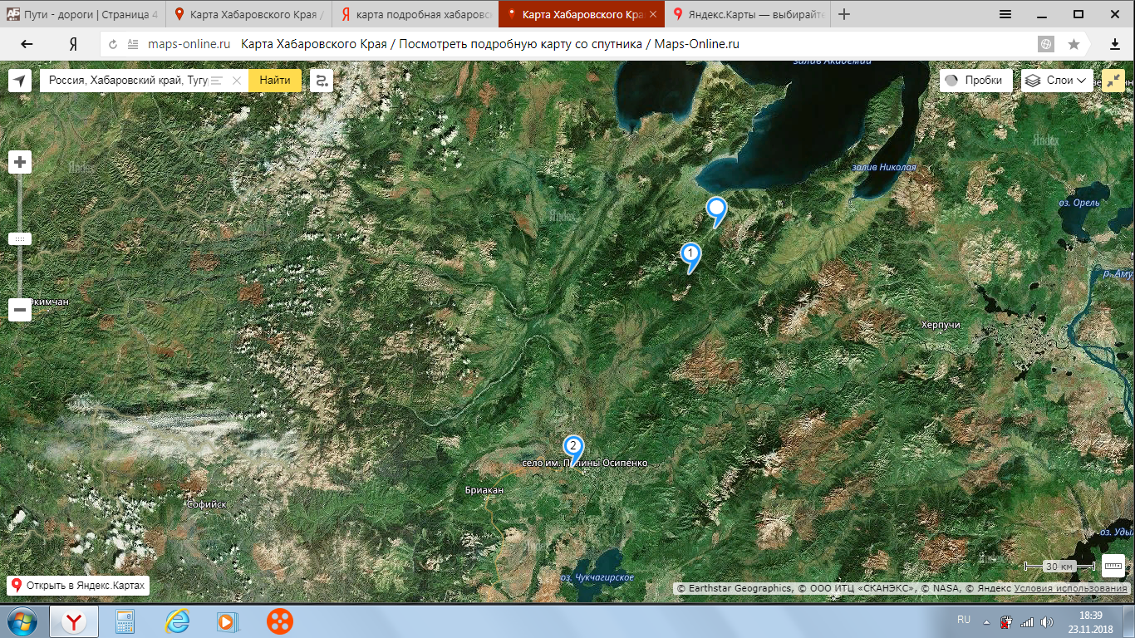
Task: Close the active Карта Хабаровского Края tab
Action: [x=653, y=14]
